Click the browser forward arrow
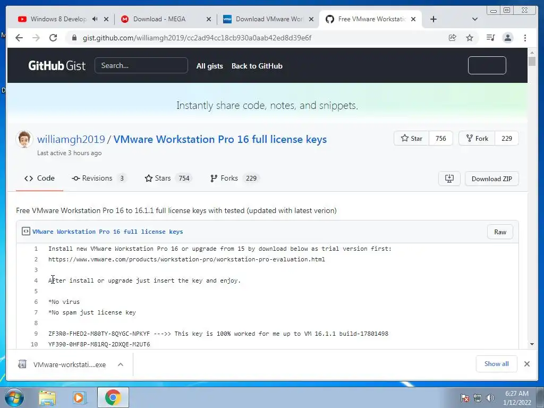 [36, 38]
